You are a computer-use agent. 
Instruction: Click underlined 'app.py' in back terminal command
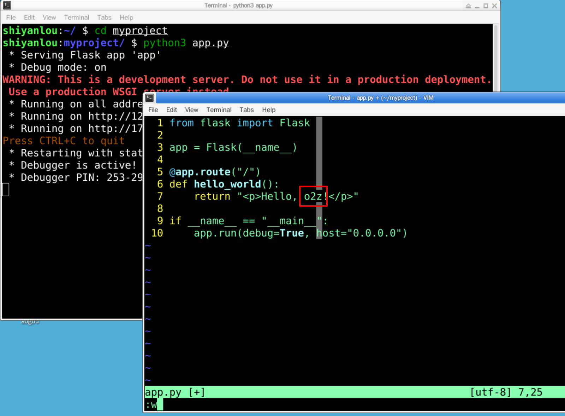pos(210,43)
